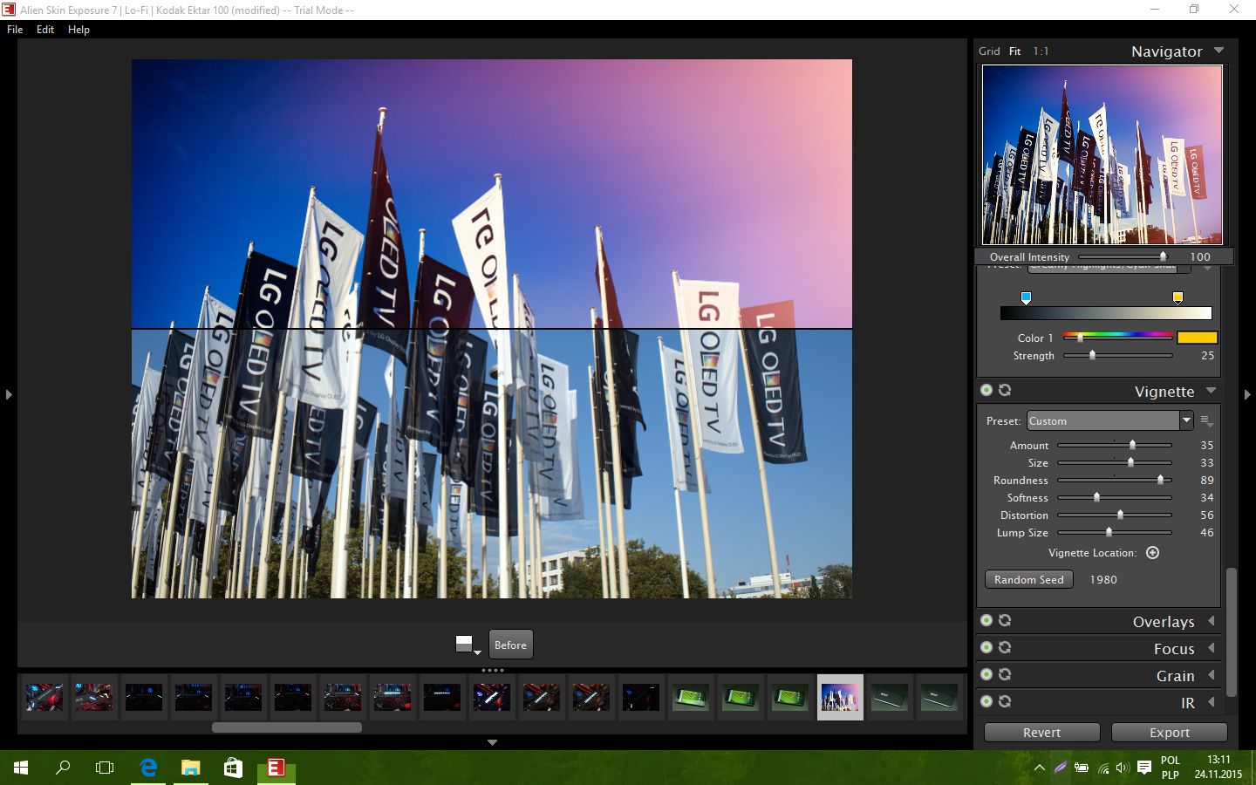Screen dimensions: 1256x785
Task: Open the File menu
Action: point(15,30)
